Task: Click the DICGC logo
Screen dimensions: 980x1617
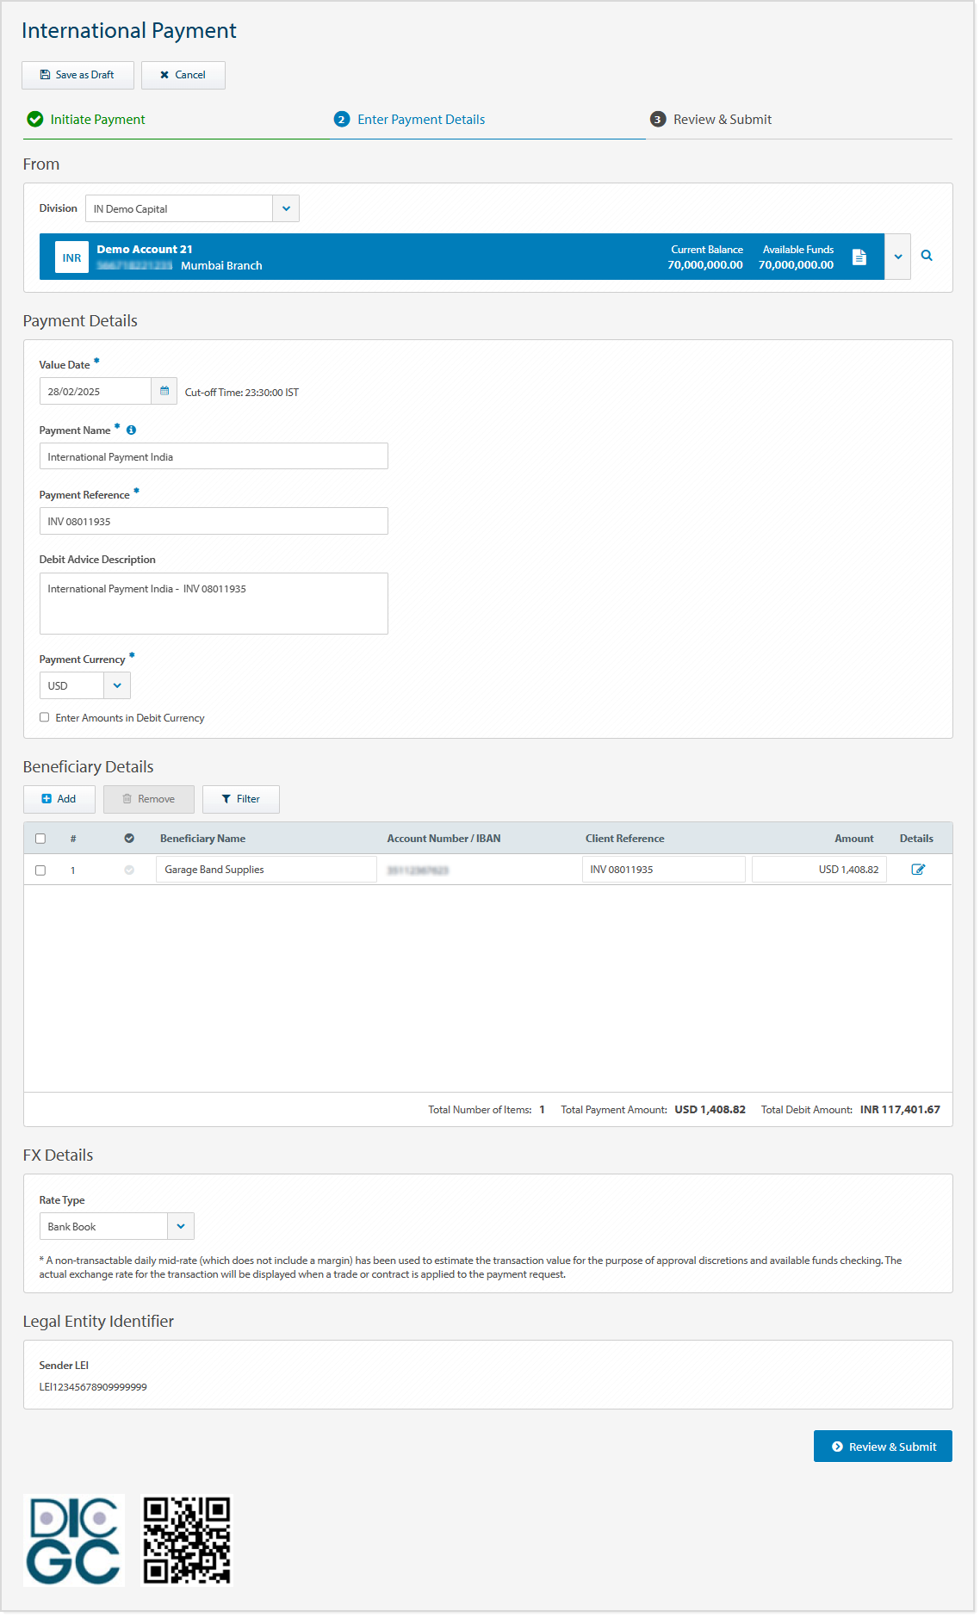Action: pyautogui.click(x=74, y=1540)
